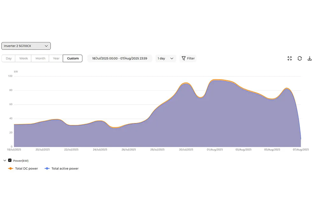Select the Month range tab
Screen dimensions: 318x213
[x=40, y=58]
